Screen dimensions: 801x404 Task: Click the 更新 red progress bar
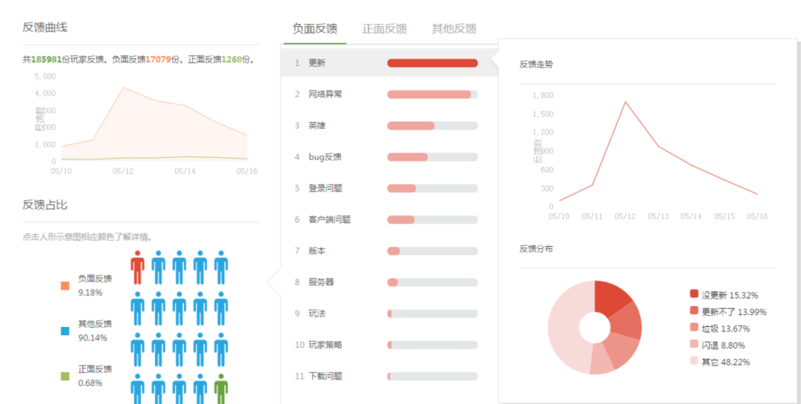[x=432, y=63]
